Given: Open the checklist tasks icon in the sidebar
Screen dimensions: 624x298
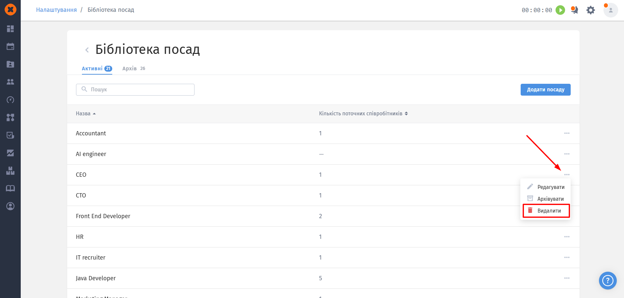Looking at the screenshot, I should [x=10, y=135].
